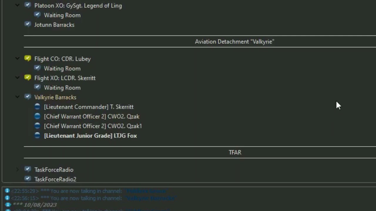Viewport: 376px width, 211px height.
Task: Select the TFAR section header
Action: point(235,152)
